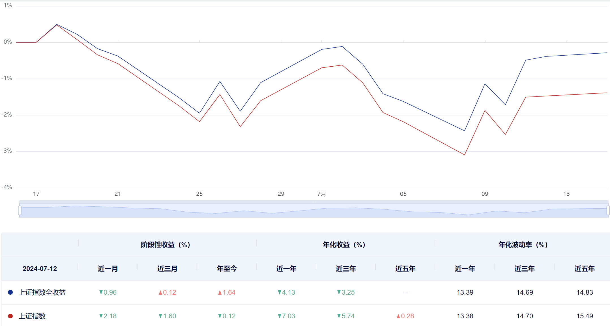This screenshot has width=610, height=326.
Task: Click the 1% y-axis label
Action: click(x=8, y=5)
